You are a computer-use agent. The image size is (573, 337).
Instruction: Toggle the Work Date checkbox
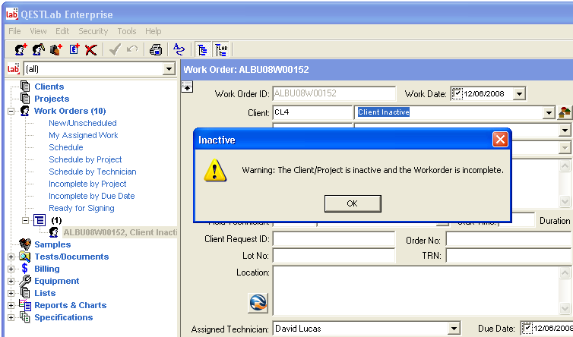pyautogui.click(x=457, y=94)
